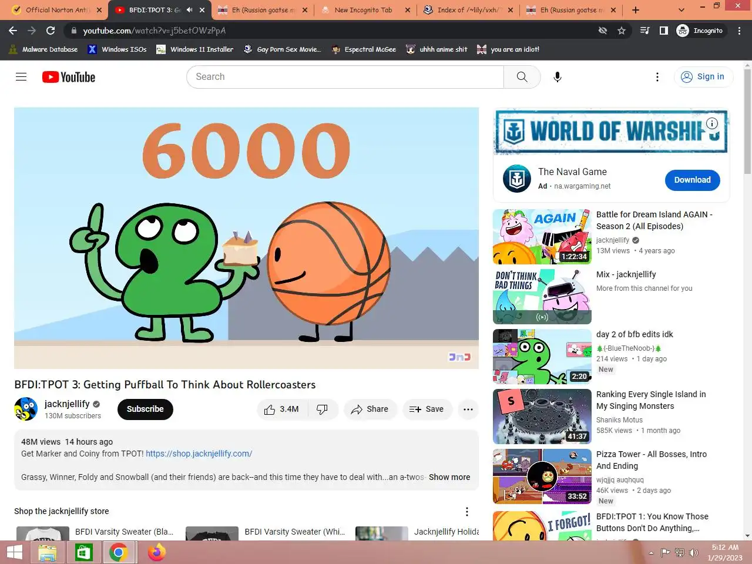The image size is (752, 564).
Task: Open a new browser tab
Action: 636,10
